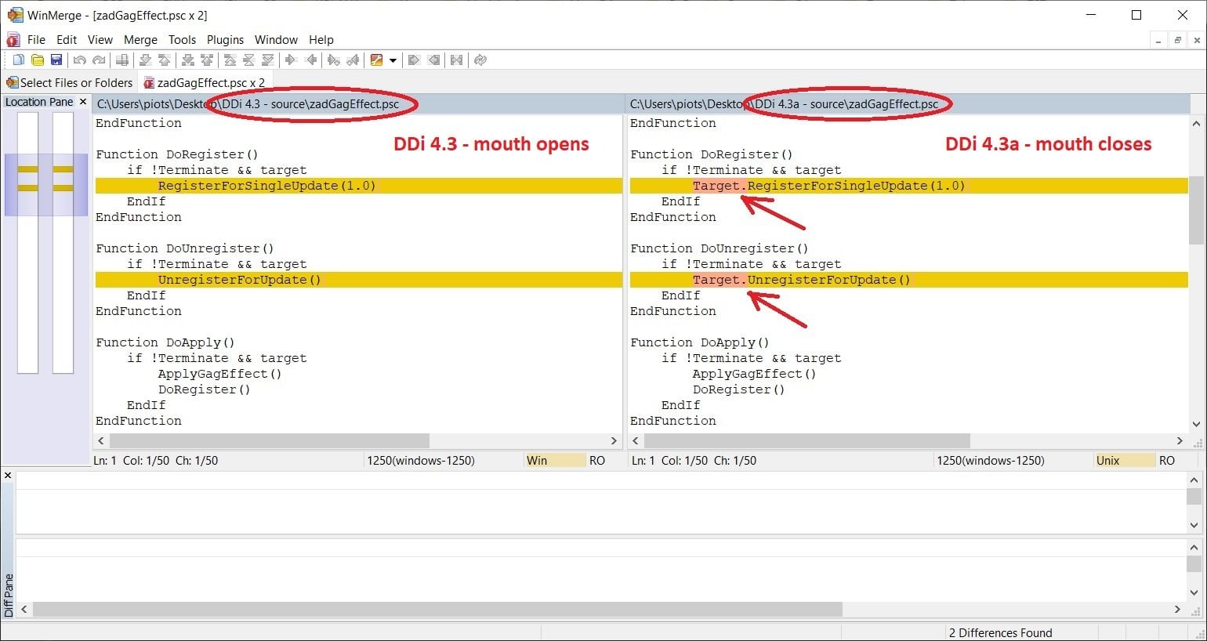Open the File menu
The width and height of the screenshot is (1207, 641).
pos(36,40)
